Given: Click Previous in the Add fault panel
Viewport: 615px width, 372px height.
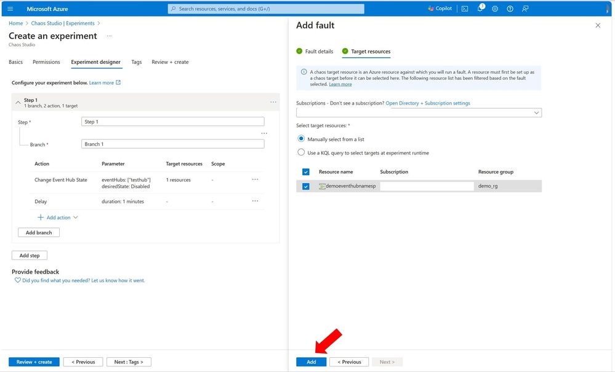Looking at the screenshot, I should (349, 362).
